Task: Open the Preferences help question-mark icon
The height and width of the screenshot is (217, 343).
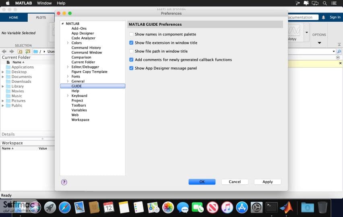Action: click(x=64, y=182)
